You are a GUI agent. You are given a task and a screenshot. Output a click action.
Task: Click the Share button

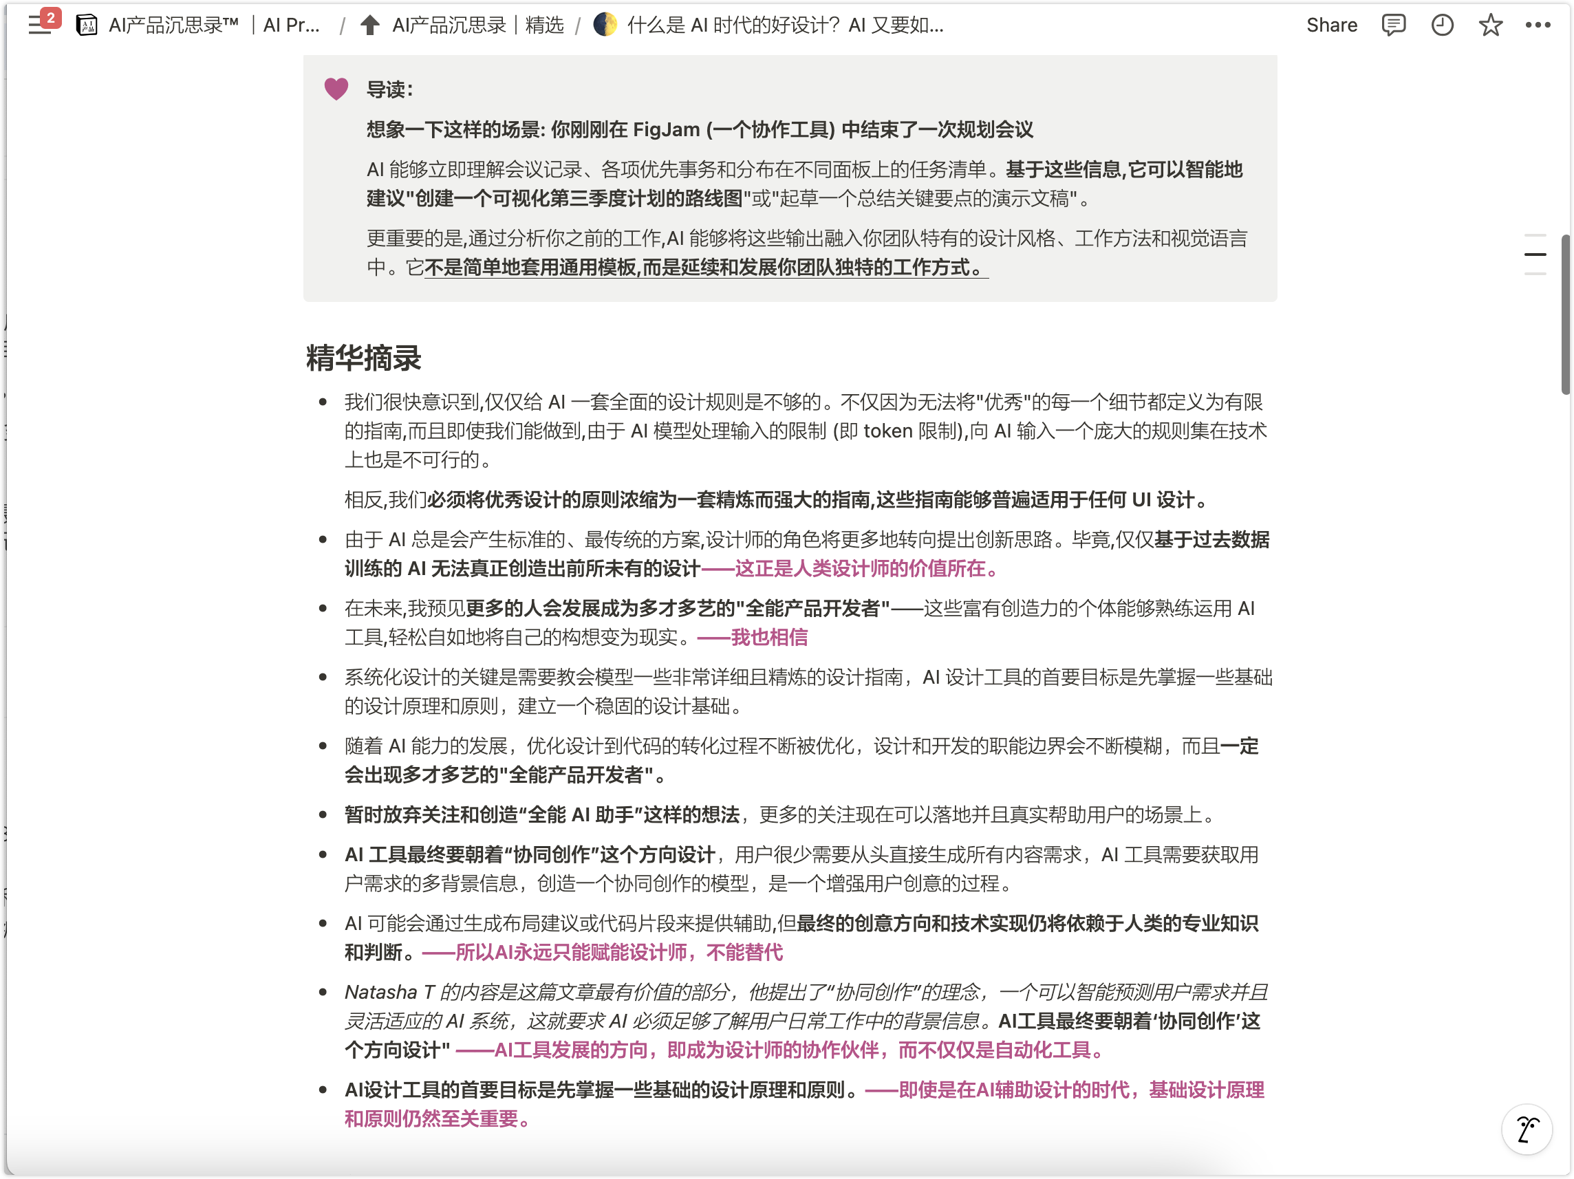pyautogui.click(x=1331, y=25)
